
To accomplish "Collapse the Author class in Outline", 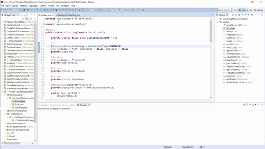I will (x=217, y=22).
